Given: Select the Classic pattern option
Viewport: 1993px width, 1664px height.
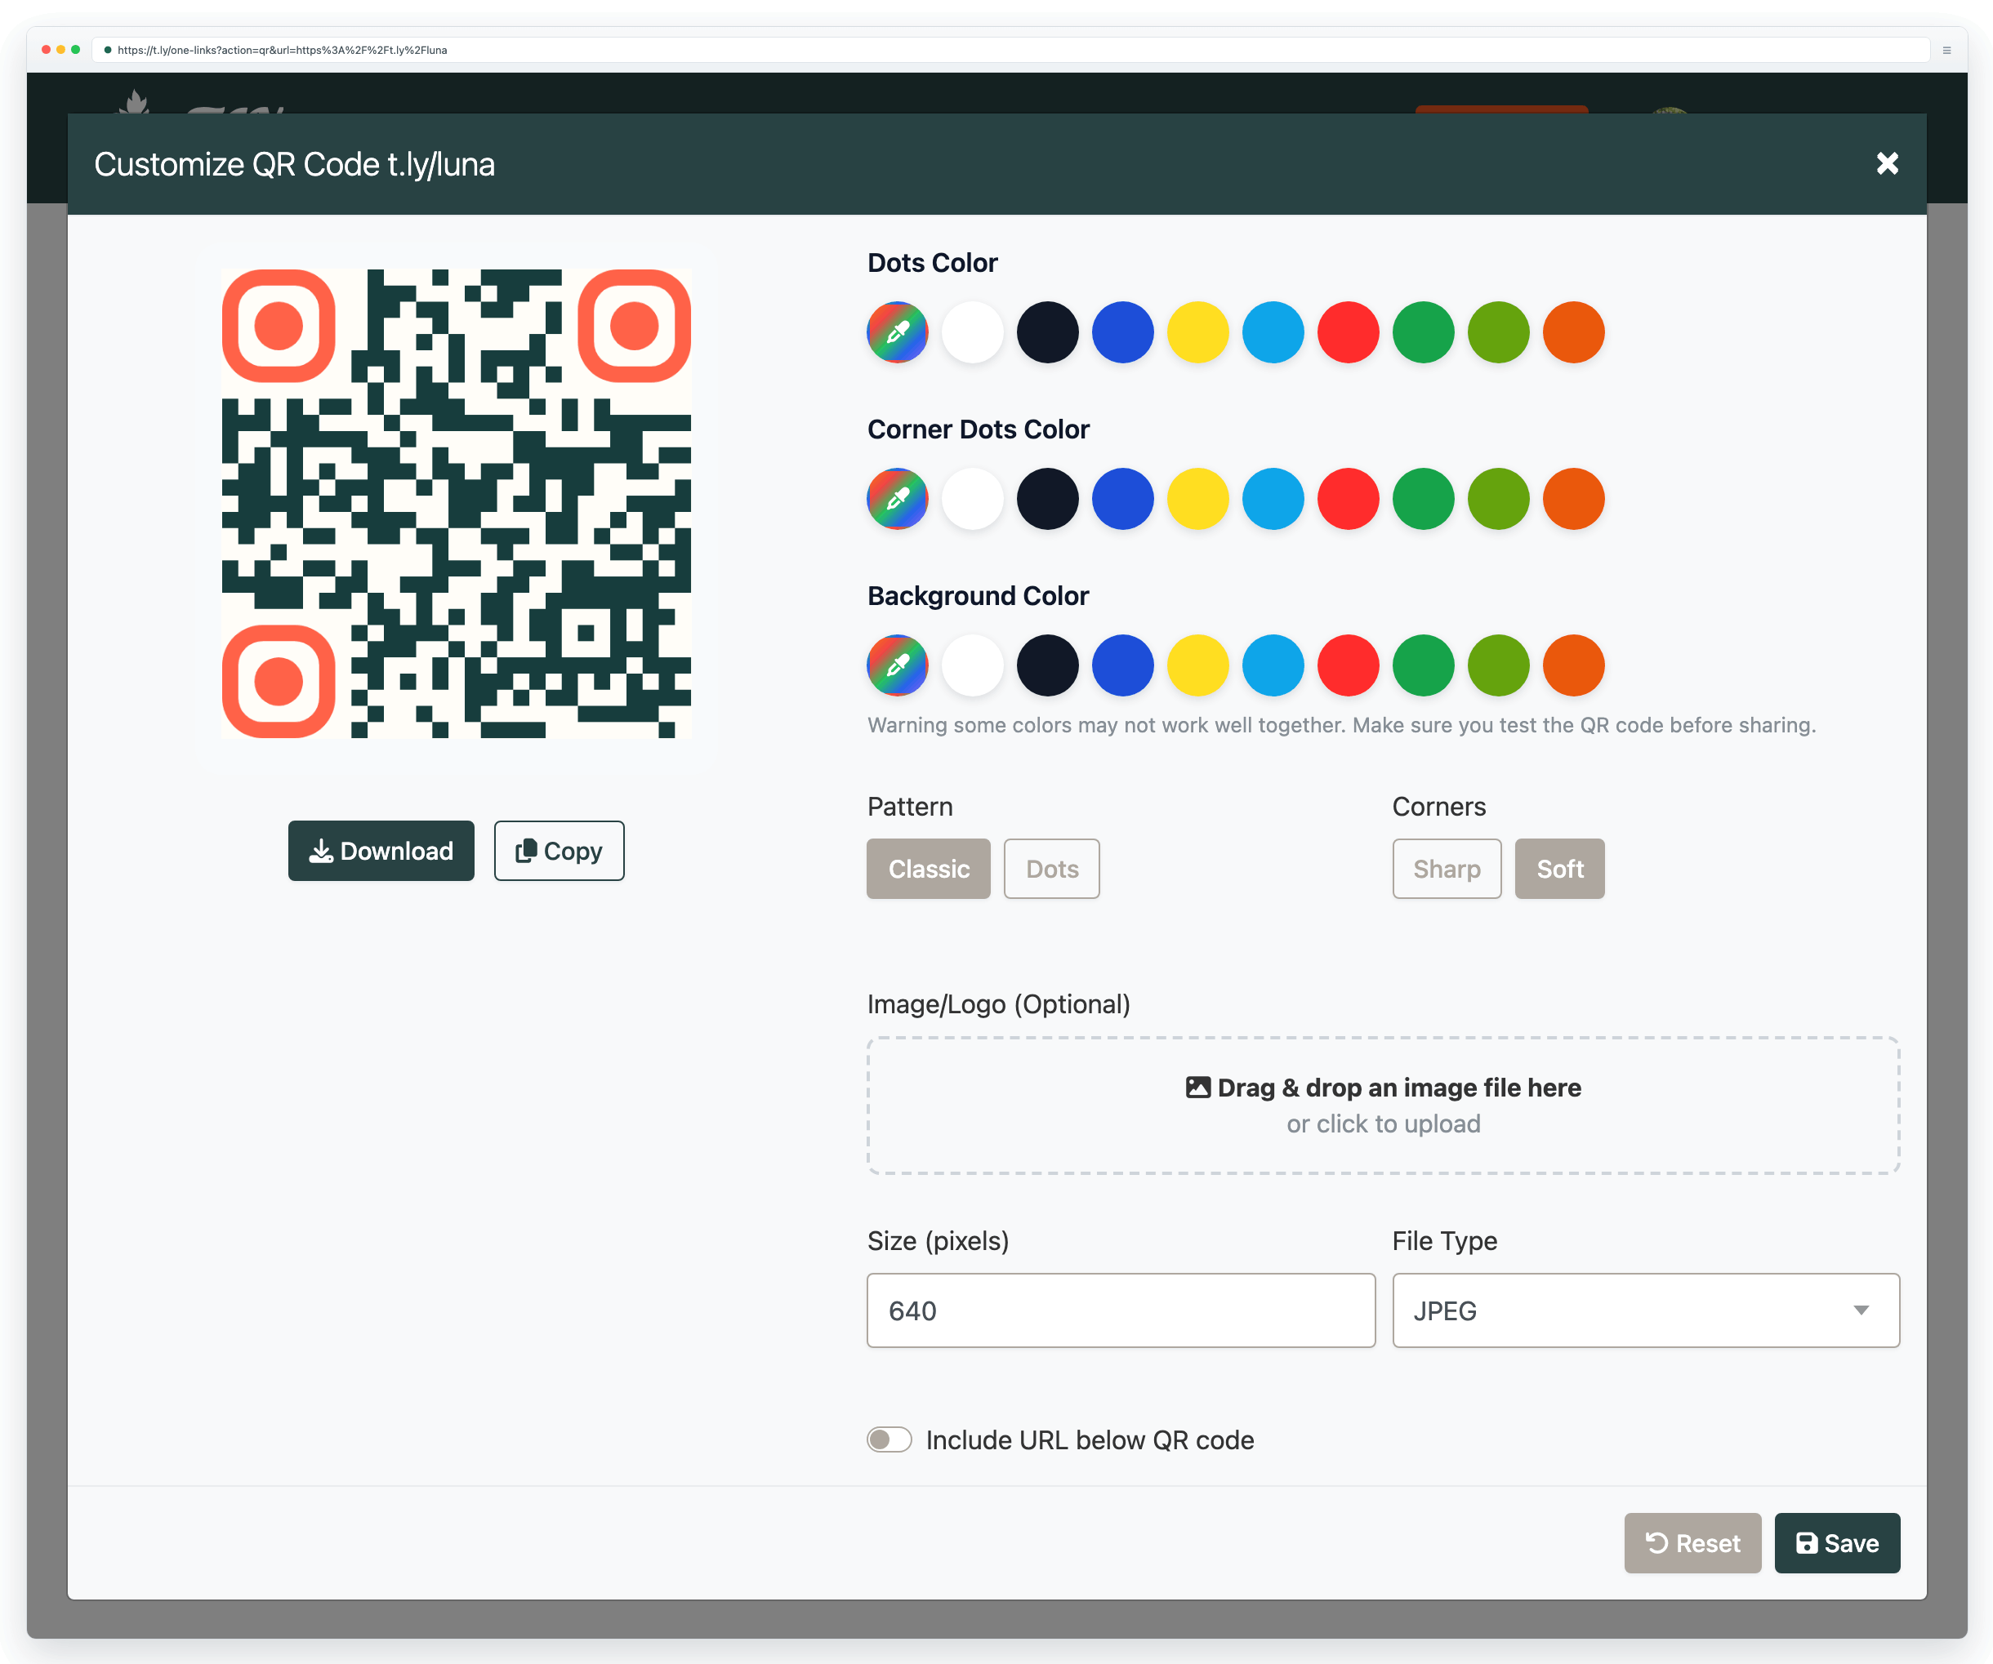Looking at the screenshot, I should pyautogui.click(x=928, y=869).
